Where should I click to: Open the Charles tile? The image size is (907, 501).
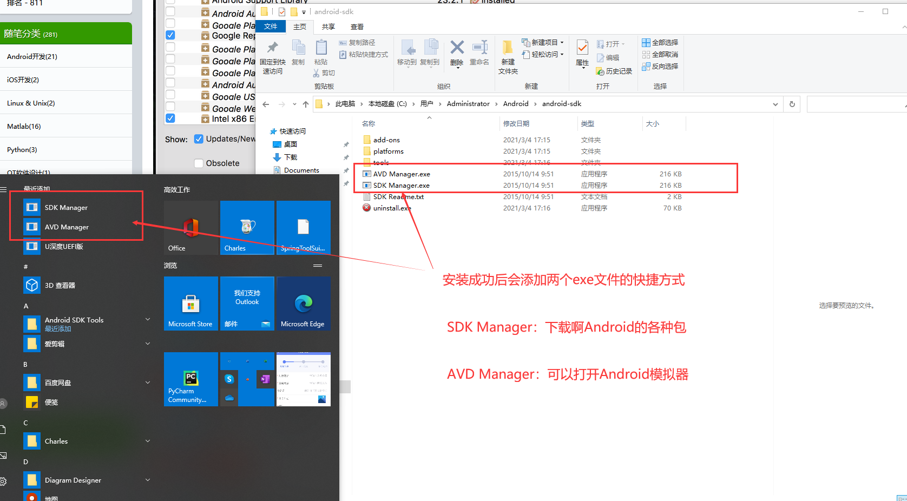click(x=247, y=228)
